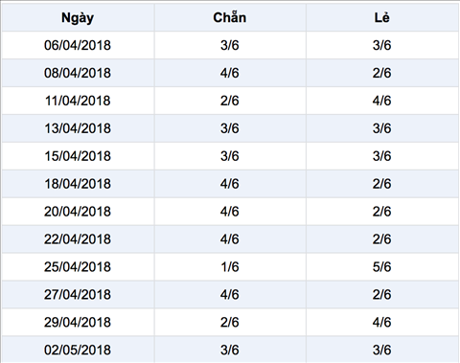Click Chẵn value for 11/04/2018 row
Screen dimensions: 460x363
coord(230,101)
